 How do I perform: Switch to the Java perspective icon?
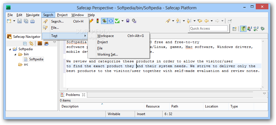[x=250, y=28]
